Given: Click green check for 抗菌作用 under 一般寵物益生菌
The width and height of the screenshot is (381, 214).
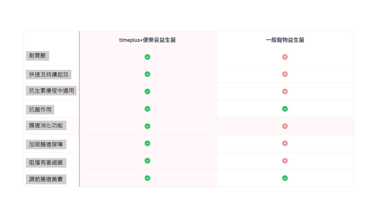Looking at the screenshot, I should [x=285, y=109].
